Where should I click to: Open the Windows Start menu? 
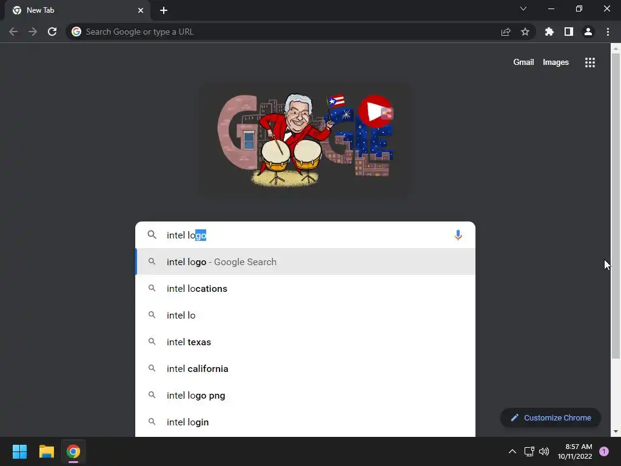coord(19,451)
